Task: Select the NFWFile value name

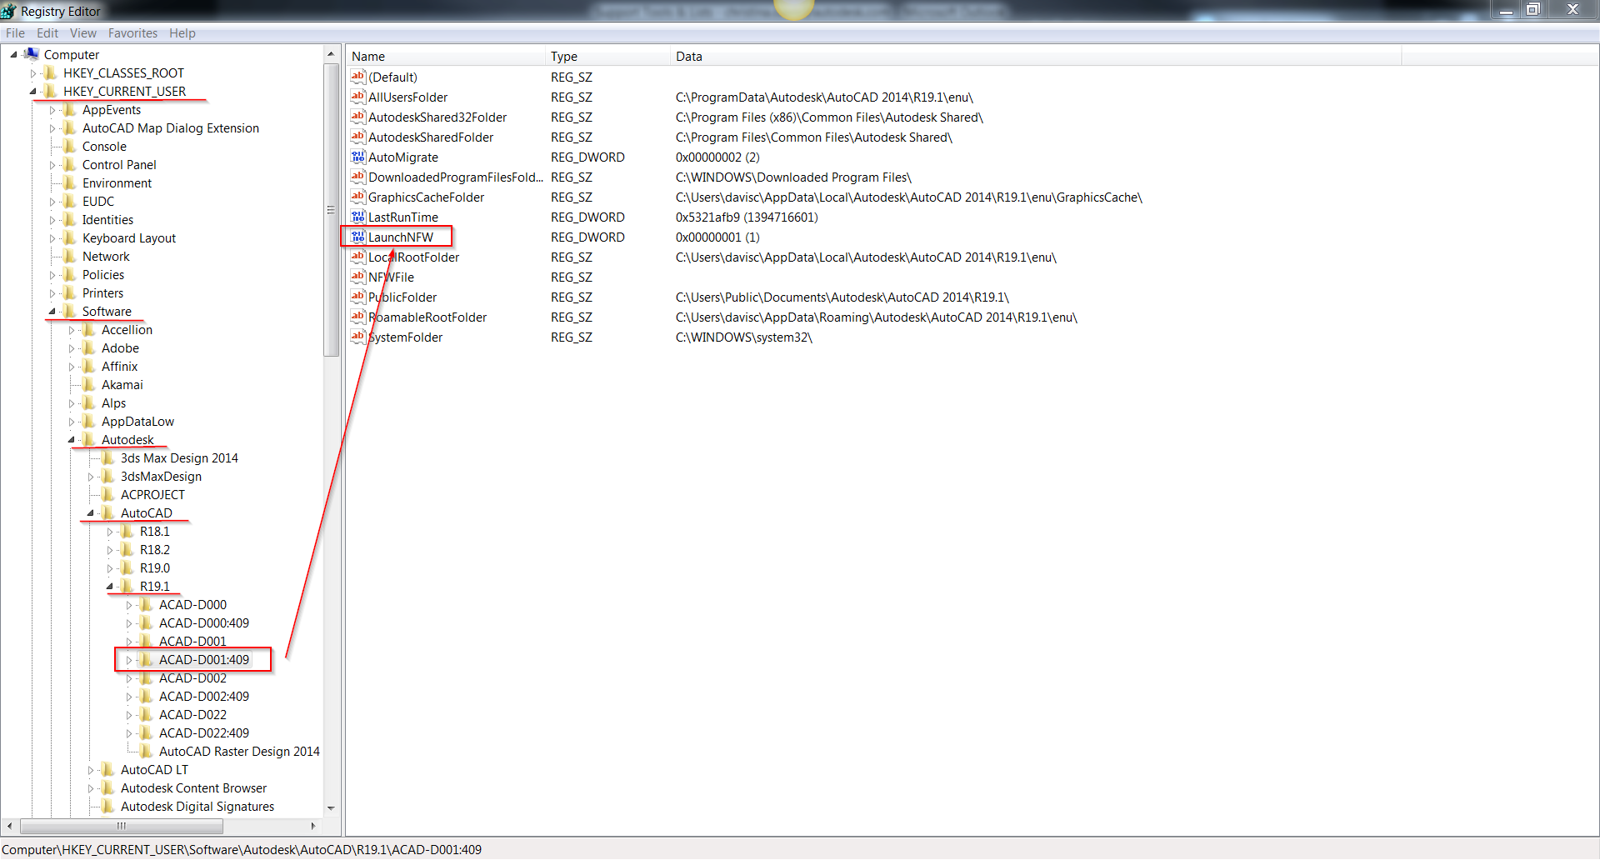Action: point(391,277)
